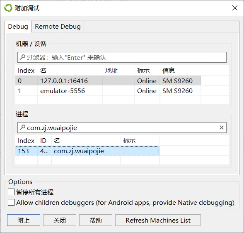Click the 信息 column header in device table

click(180, 70)
